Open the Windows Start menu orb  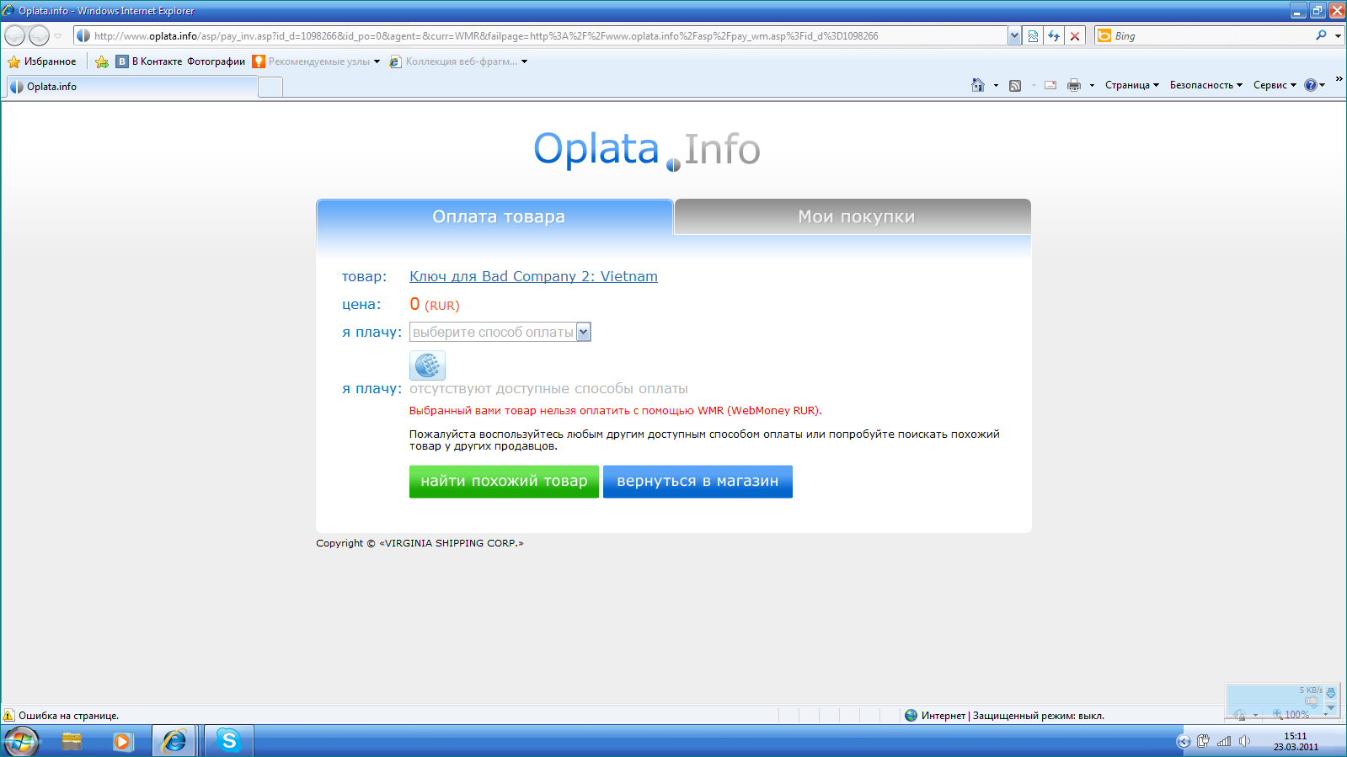(x=21, y=741)
